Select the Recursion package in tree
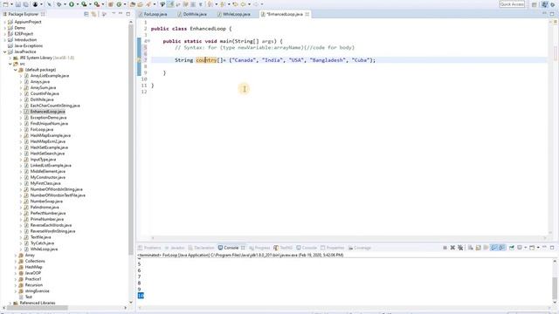The width and height of the screenshot is (559, 314). 33,285
